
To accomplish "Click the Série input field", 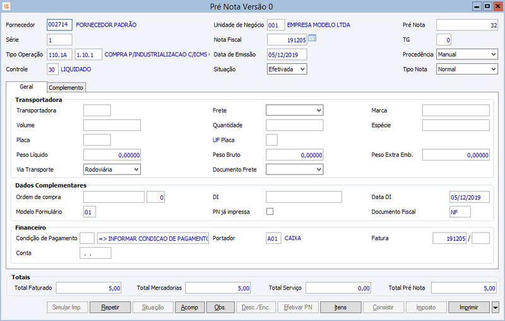I will pyautogui.click(x=59, y=40).
